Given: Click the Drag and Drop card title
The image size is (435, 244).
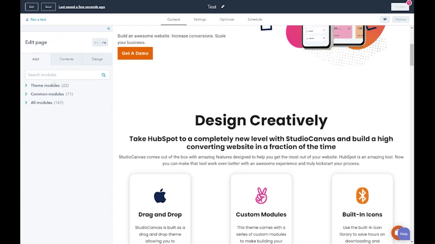Looking at the screenshot, I should [160, 214].
